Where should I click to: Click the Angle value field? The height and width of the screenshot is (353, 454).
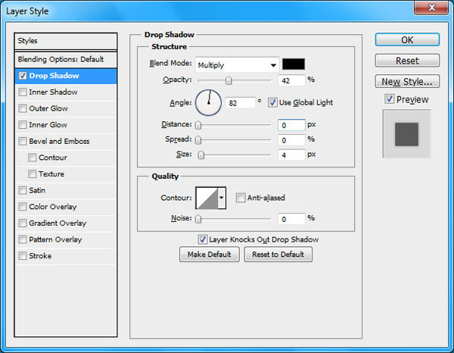tap(240, 103)
